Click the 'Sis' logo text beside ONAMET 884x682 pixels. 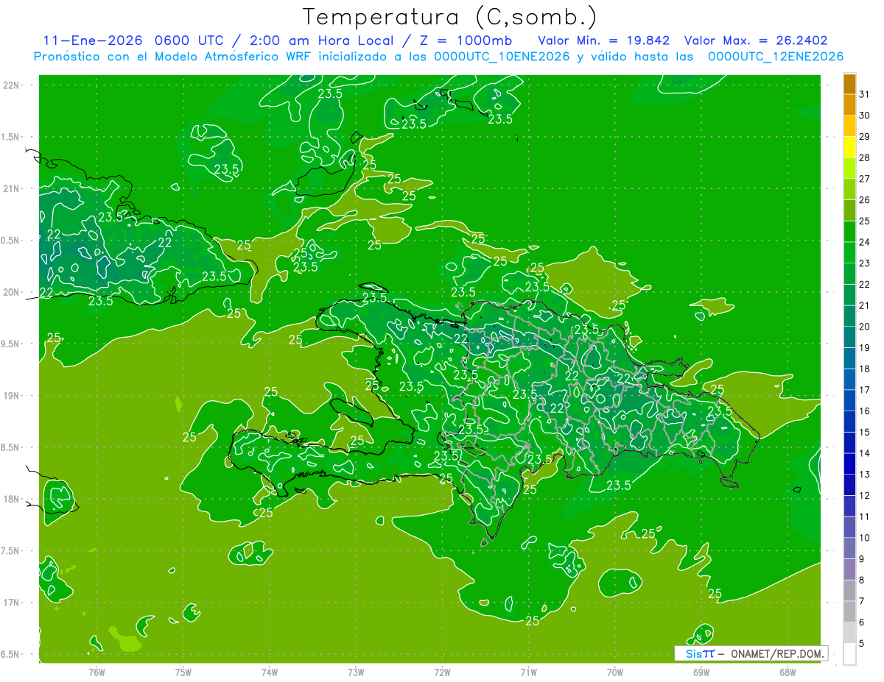(x=693, y=653)
